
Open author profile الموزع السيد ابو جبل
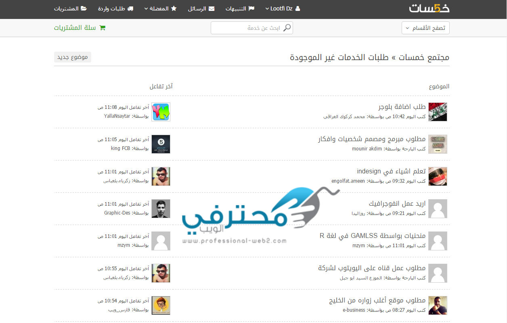coord(361,278)
